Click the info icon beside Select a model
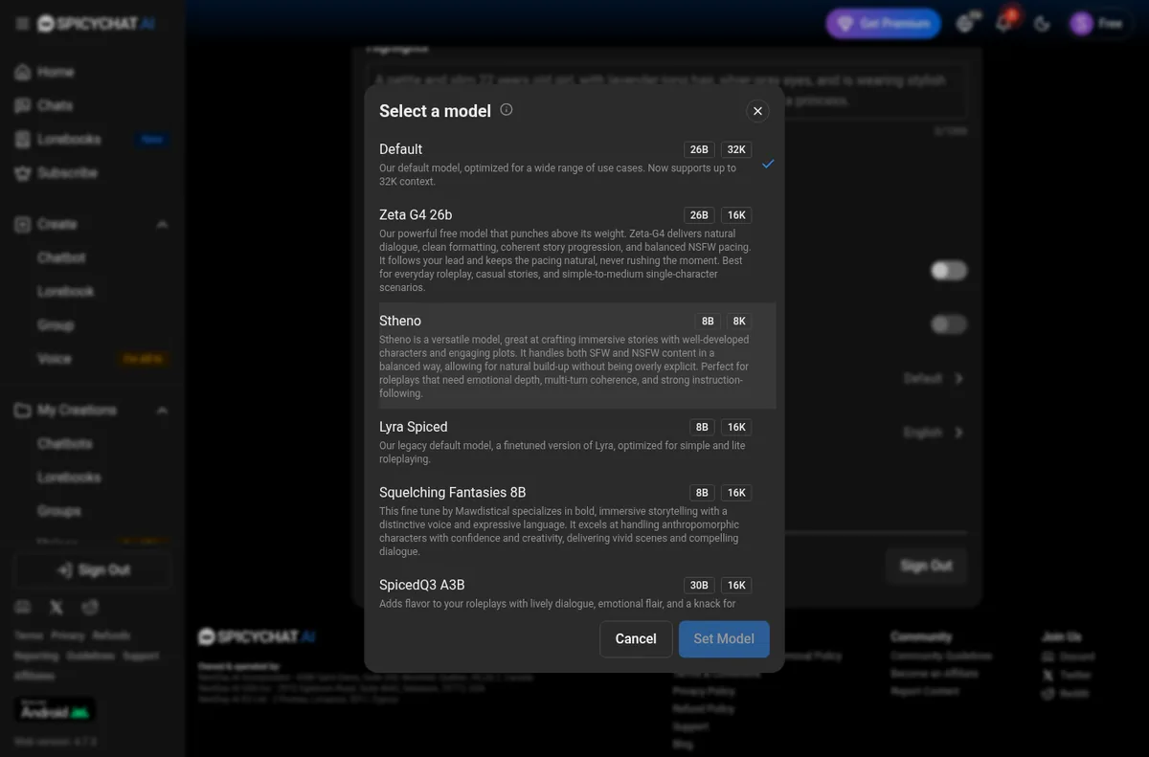The height and width of the screenshot is (757, 1149). click(x=507, y=110)
